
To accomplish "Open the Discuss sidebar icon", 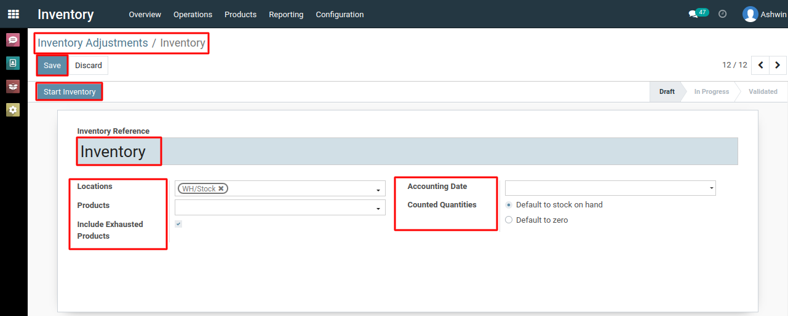I will point(13,40).
